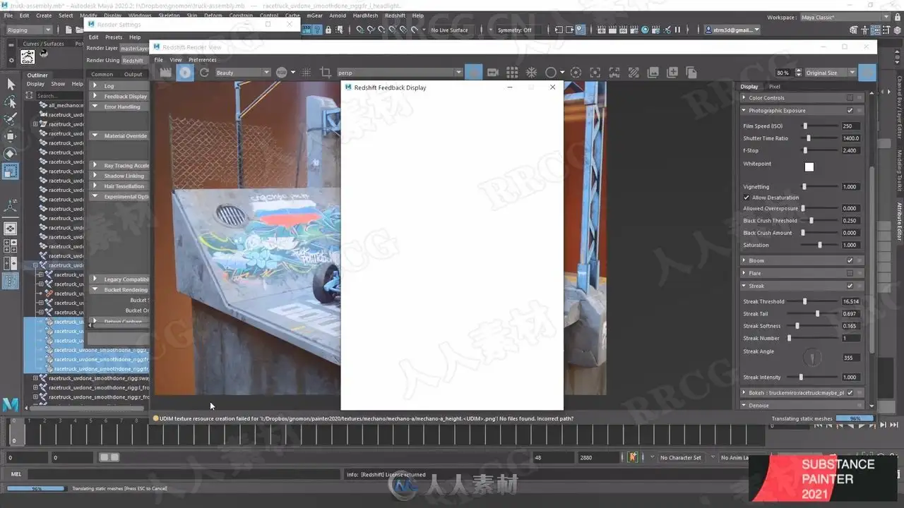Open the No Character Set selector
The width and height of the screenshot is (904, 508).
coord(681,458)
